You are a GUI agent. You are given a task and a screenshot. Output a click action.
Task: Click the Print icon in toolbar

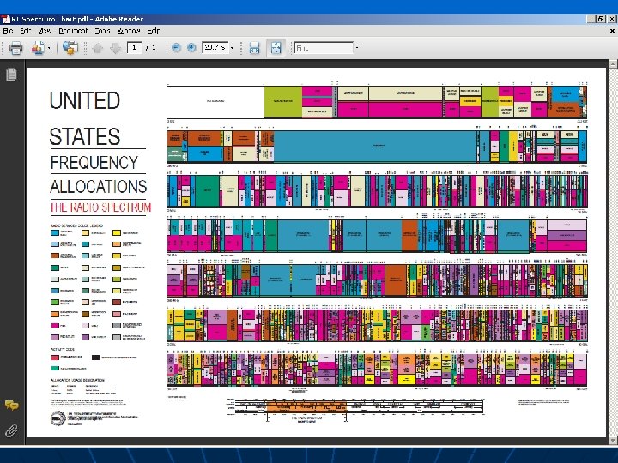[x=15, y=48]
